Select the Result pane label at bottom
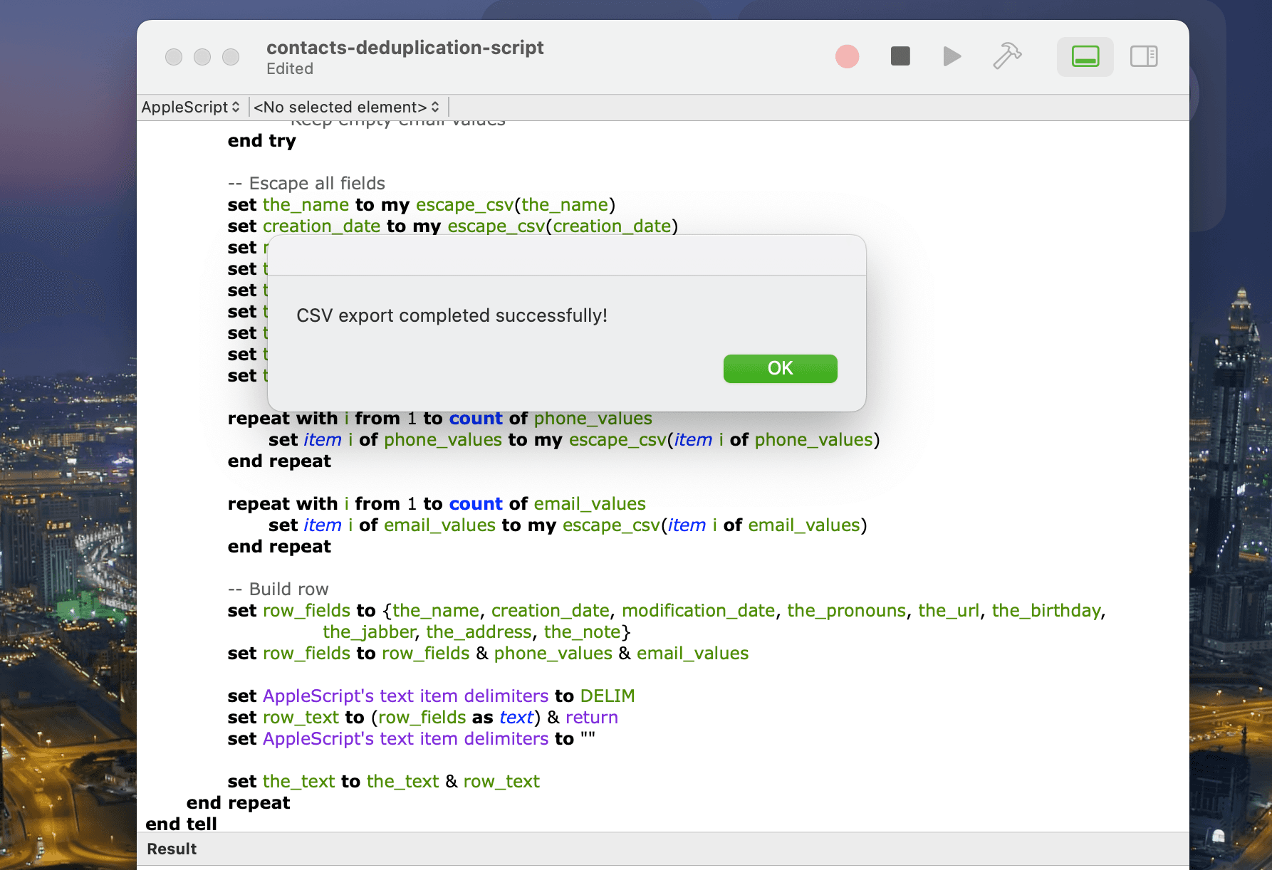 [171, 849]
